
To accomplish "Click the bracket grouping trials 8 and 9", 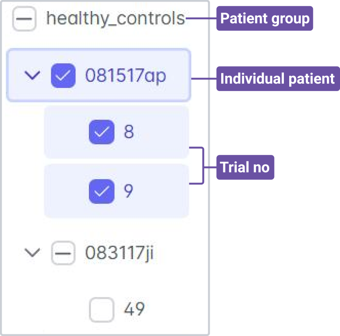I will click(x=202, y=165).
